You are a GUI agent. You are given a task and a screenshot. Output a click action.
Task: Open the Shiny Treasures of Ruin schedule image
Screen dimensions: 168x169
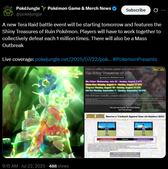tap(125, 89)
